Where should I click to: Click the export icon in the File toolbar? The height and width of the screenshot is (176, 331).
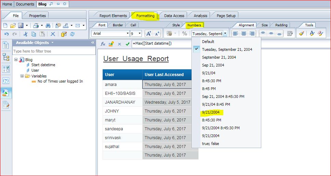point(66,26)
